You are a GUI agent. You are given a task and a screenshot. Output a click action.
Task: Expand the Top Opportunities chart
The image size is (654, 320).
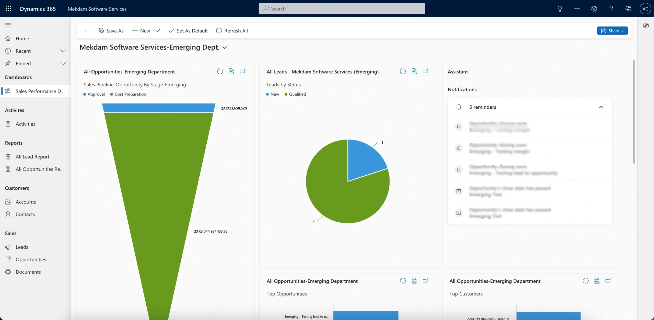pos(426,281)
